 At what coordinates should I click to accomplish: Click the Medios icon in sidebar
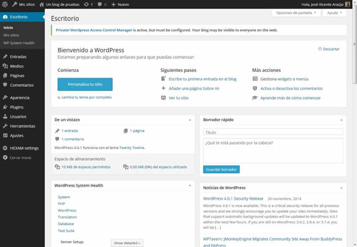(5, 66)
